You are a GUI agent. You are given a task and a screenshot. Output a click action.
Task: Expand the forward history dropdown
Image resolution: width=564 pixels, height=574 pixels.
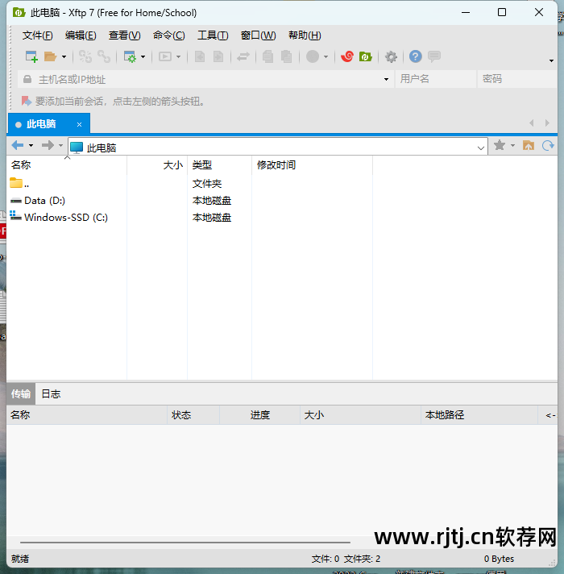click(x=60, y=146)
